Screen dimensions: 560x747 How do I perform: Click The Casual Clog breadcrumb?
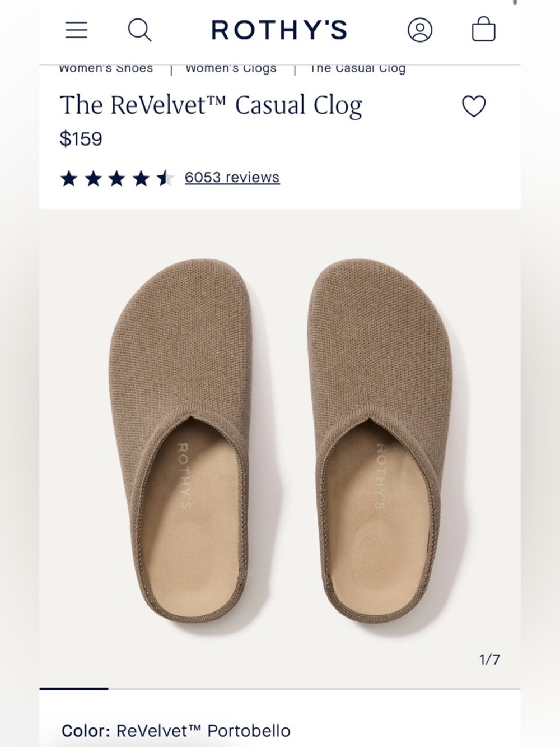click(357, 68)
